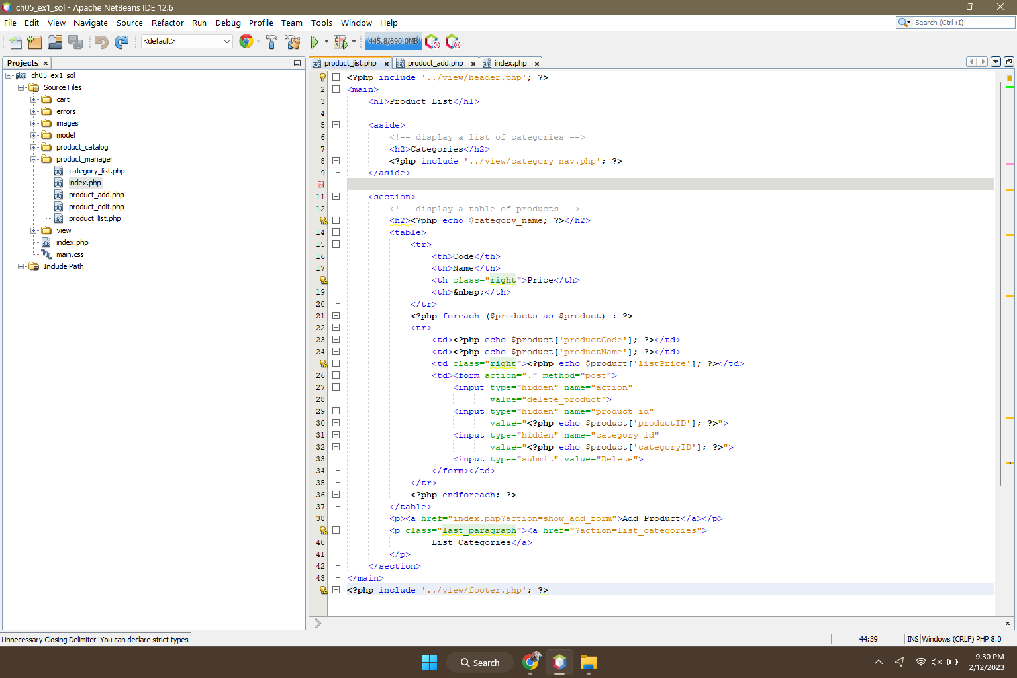The width and height of the screenshot is (1017, 678).
Task: Click the warning hint icon on line 44
Action: coord(322,590)
